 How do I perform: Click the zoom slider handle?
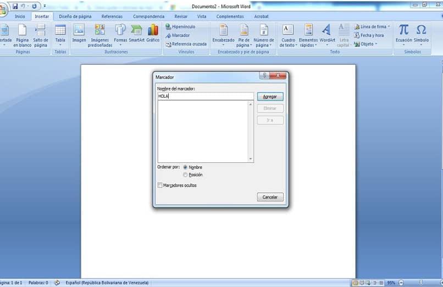click(x=421, y=283)
